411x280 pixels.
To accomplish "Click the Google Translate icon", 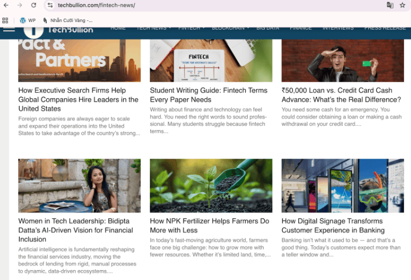I will [390, 5].
